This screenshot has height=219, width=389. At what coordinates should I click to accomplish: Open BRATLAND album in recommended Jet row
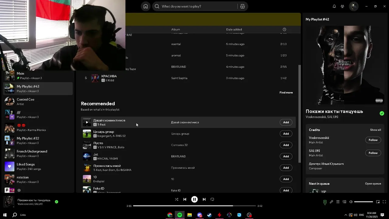pyautogui.click(x=178, y=156)
